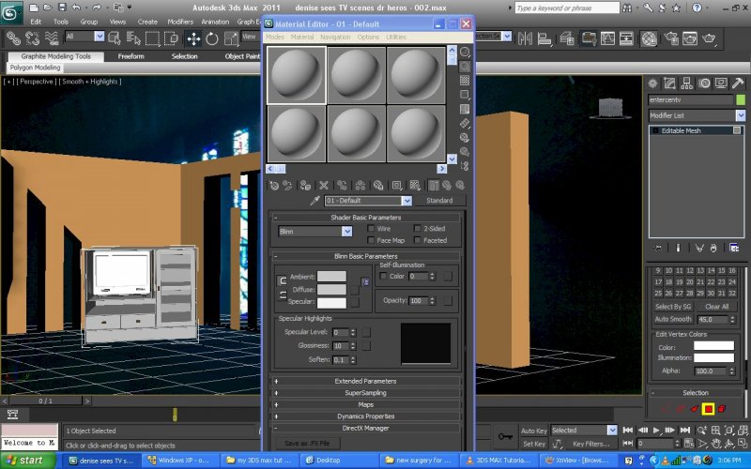
Task: Switch to the Freeform ribbon tab
Action: 130,56
